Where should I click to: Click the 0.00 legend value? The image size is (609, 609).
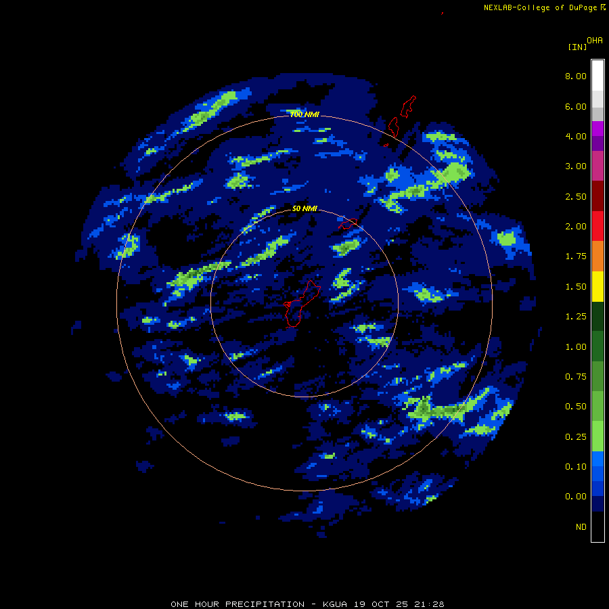pos(576,497)
